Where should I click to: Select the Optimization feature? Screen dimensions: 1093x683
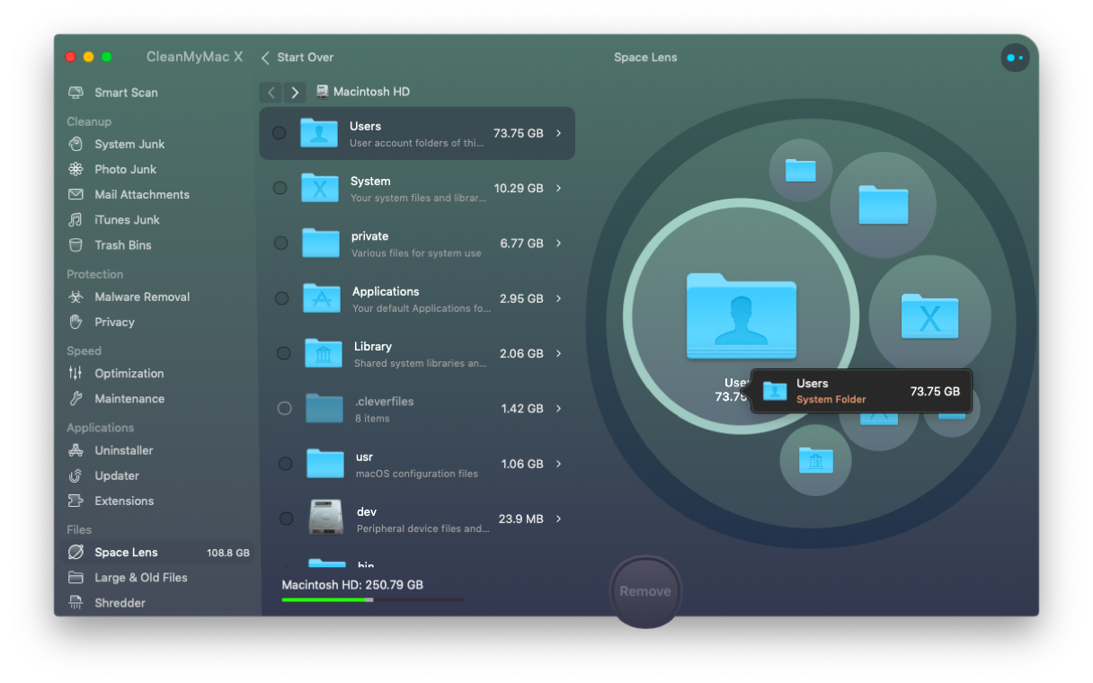click(x=130, y=373)
